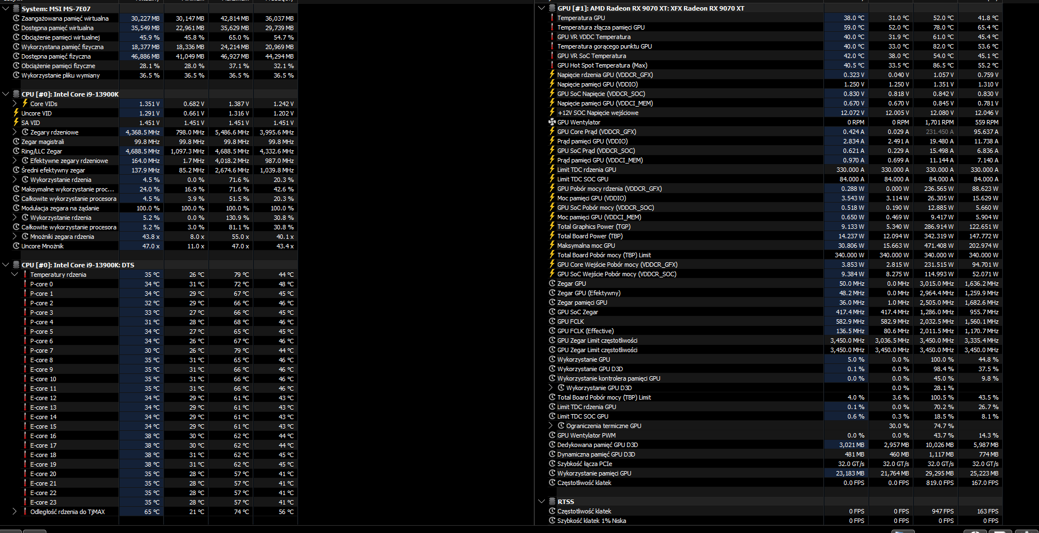The image size is (1039, 533).
Task: Click the thermometer icon for GPU VR SoC Temperatura
Action: point(552,56)
